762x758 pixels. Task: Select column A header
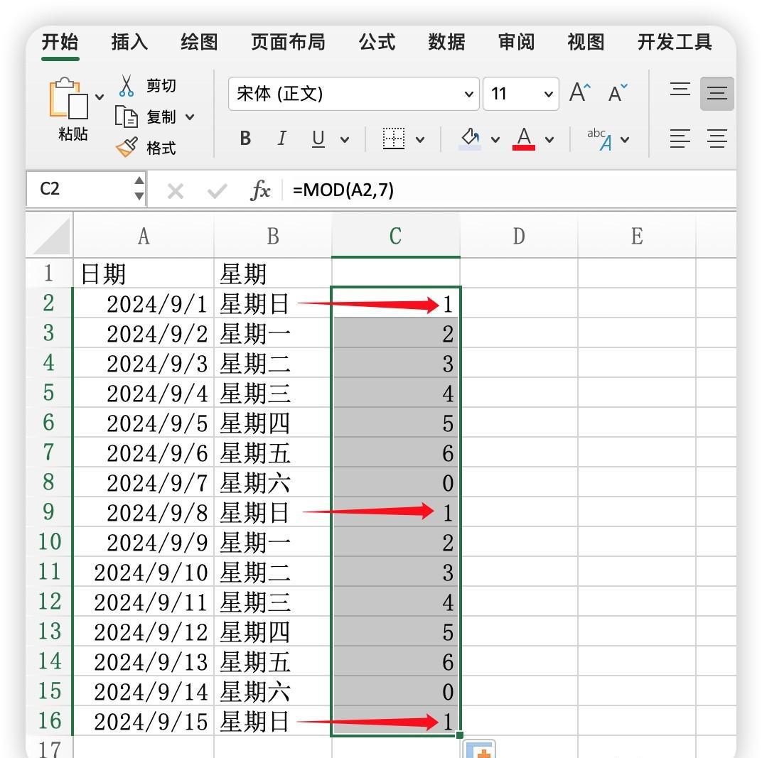click(x=144, y=236)
